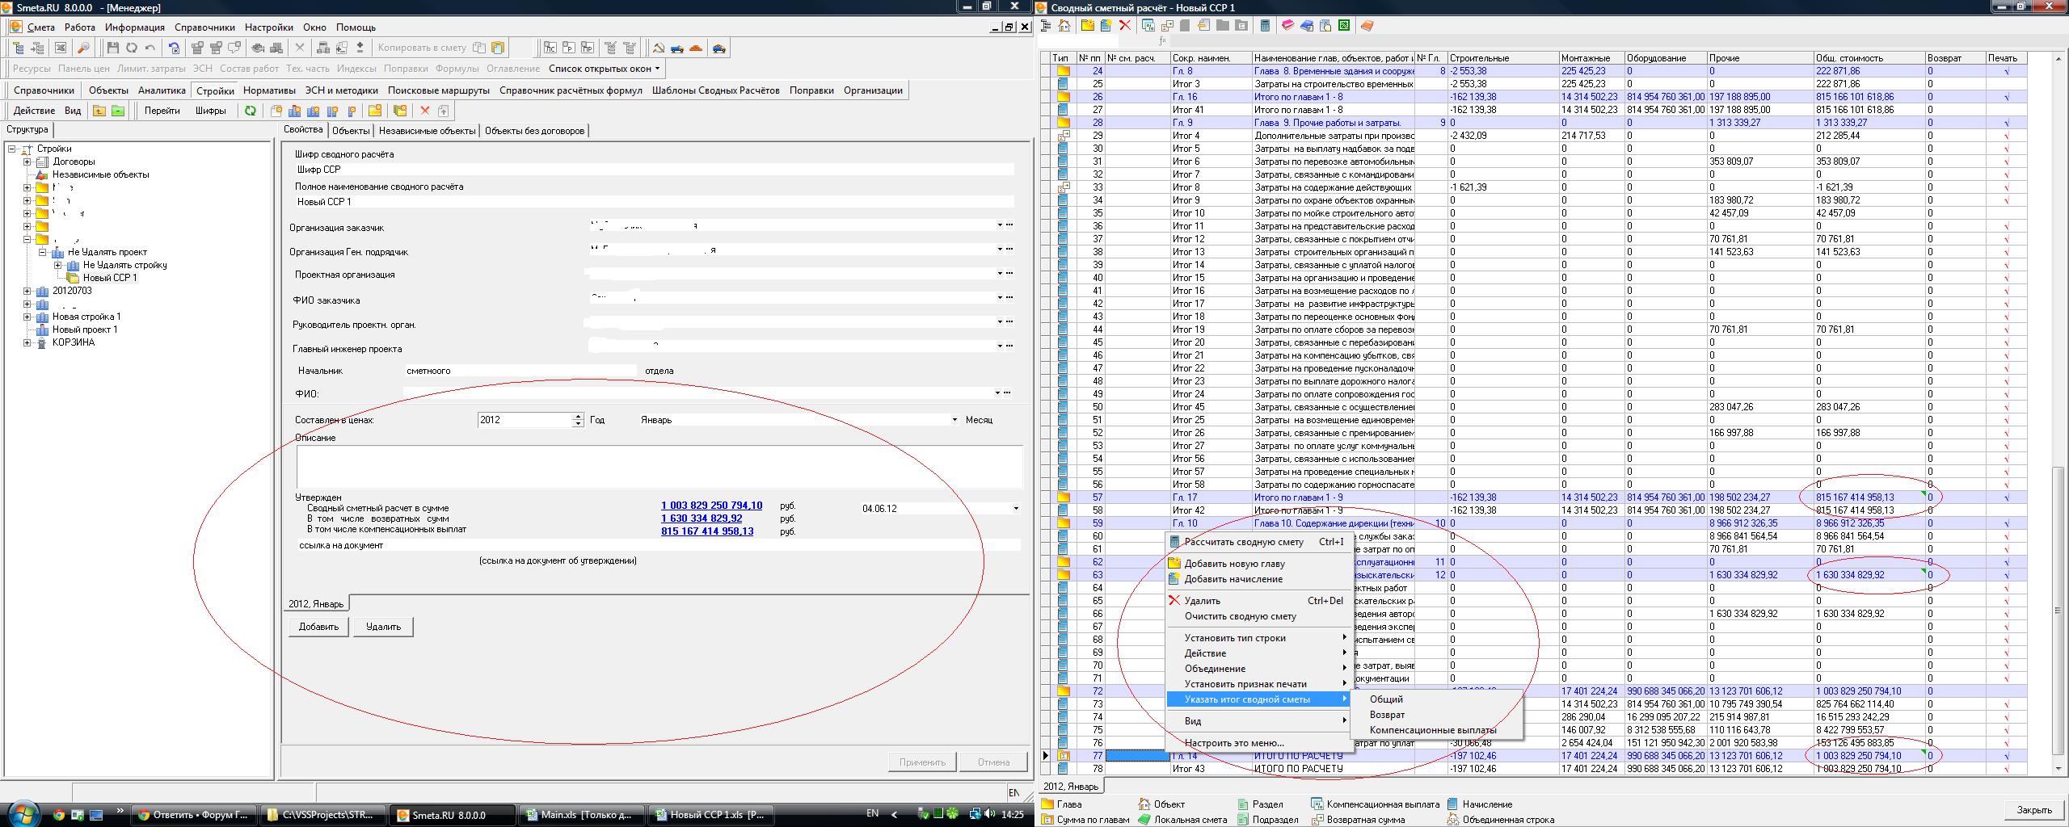Choose Рассчитать сводную смету in context menu

(1258, 542)
